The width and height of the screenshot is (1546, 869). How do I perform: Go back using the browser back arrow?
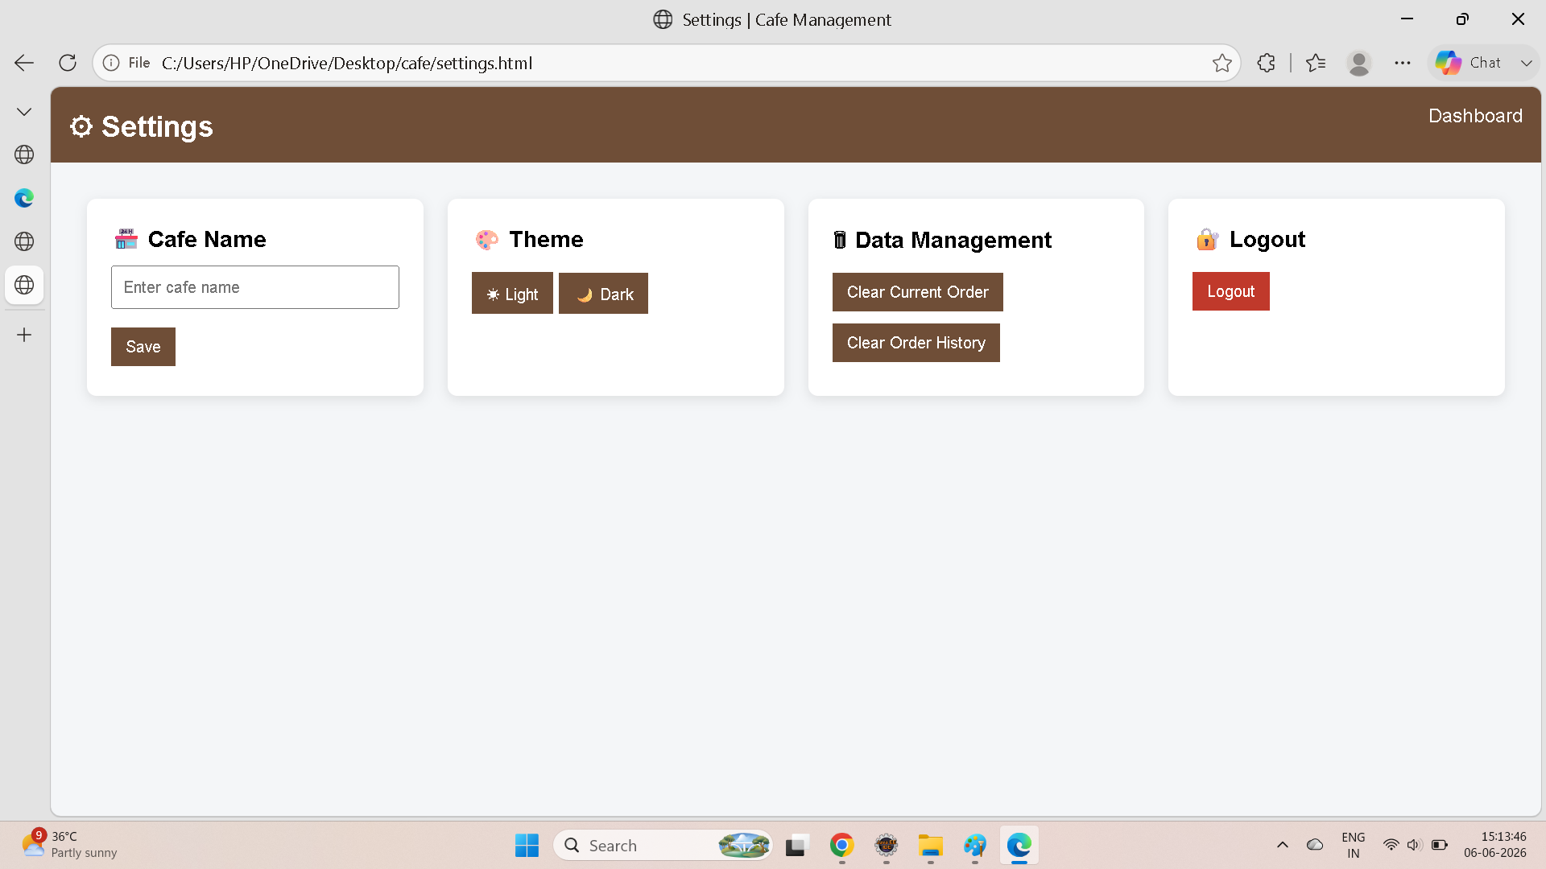coord(24,63)
